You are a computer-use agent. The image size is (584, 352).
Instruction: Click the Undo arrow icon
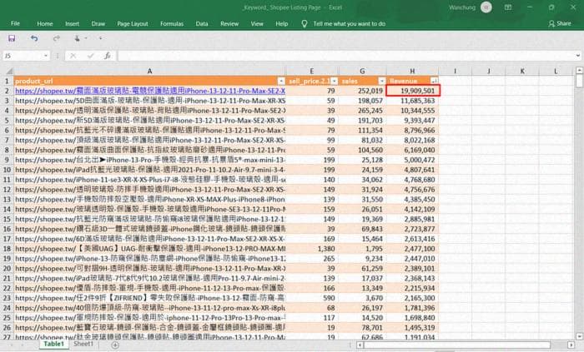[34, 38]
